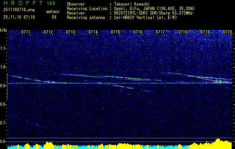Click the yellow signal level graph
The height and width of the screenshot is (149, 235).
(x=120, y=145)
